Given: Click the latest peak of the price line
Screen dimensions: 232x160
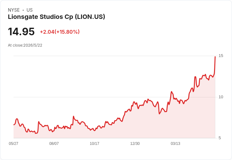Looking at the screenshot, I should [215, 57].
